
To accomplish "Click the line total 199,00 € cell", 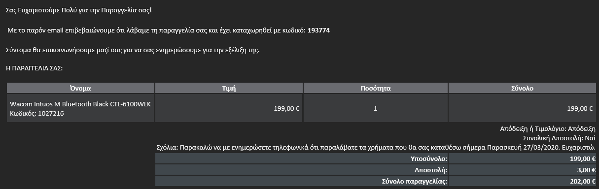I will 523,108.
